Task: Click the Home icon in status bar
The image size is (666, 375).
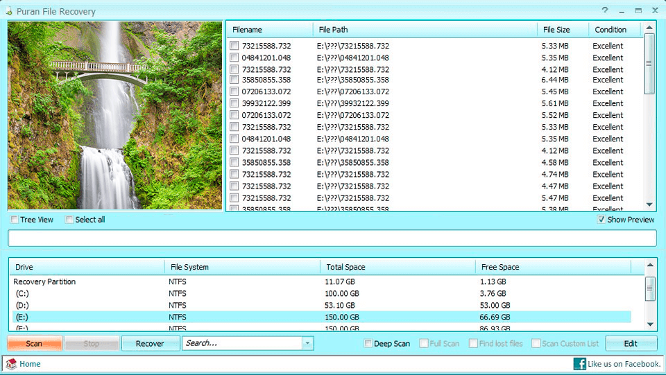Action: point(11,364)
